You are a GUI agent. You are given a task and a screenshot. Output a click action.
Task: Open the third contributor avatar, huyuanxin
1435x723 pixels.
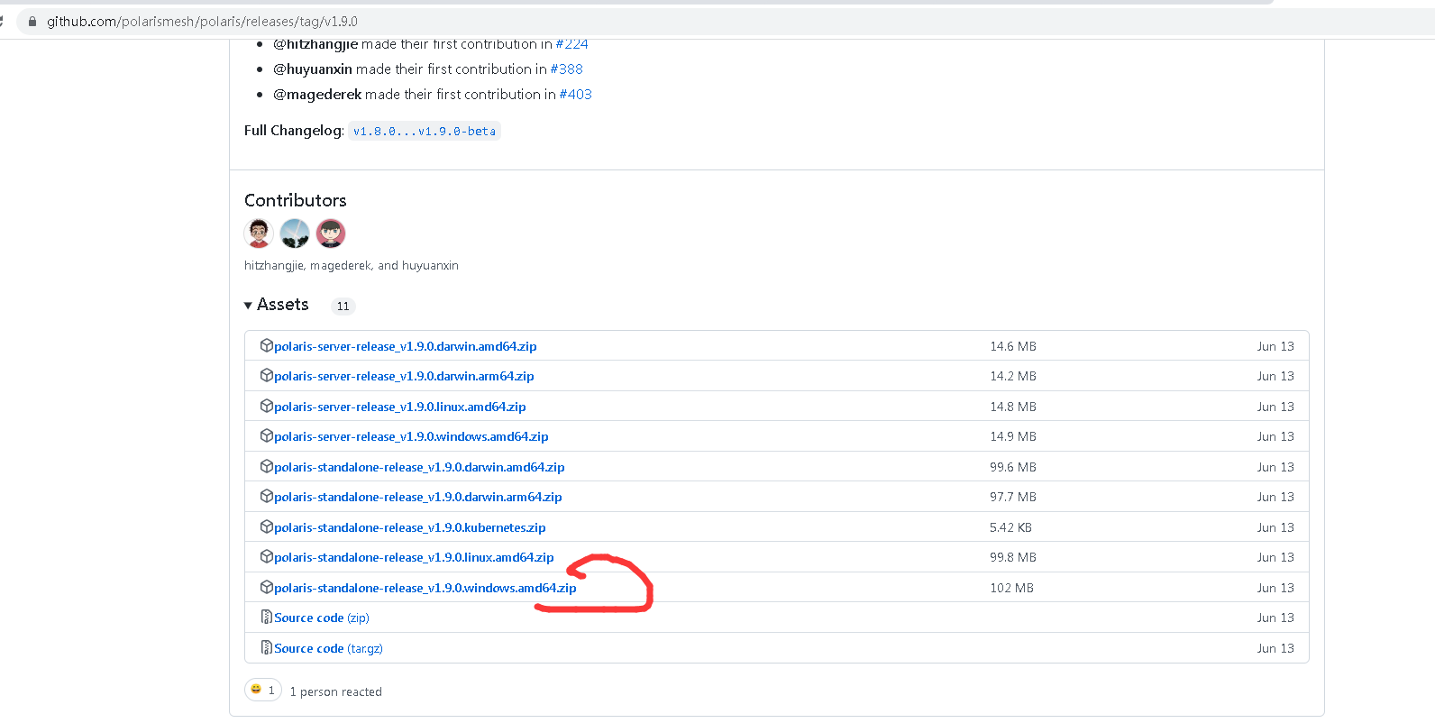pyautogui.click(x=331, y=233)
